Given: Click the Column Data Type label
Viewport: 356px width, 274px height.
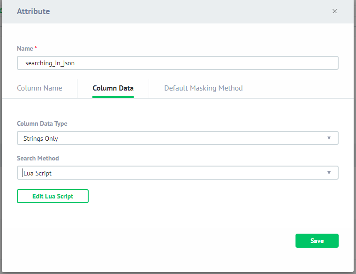Looking at the screenshot, I should [42, 124].
